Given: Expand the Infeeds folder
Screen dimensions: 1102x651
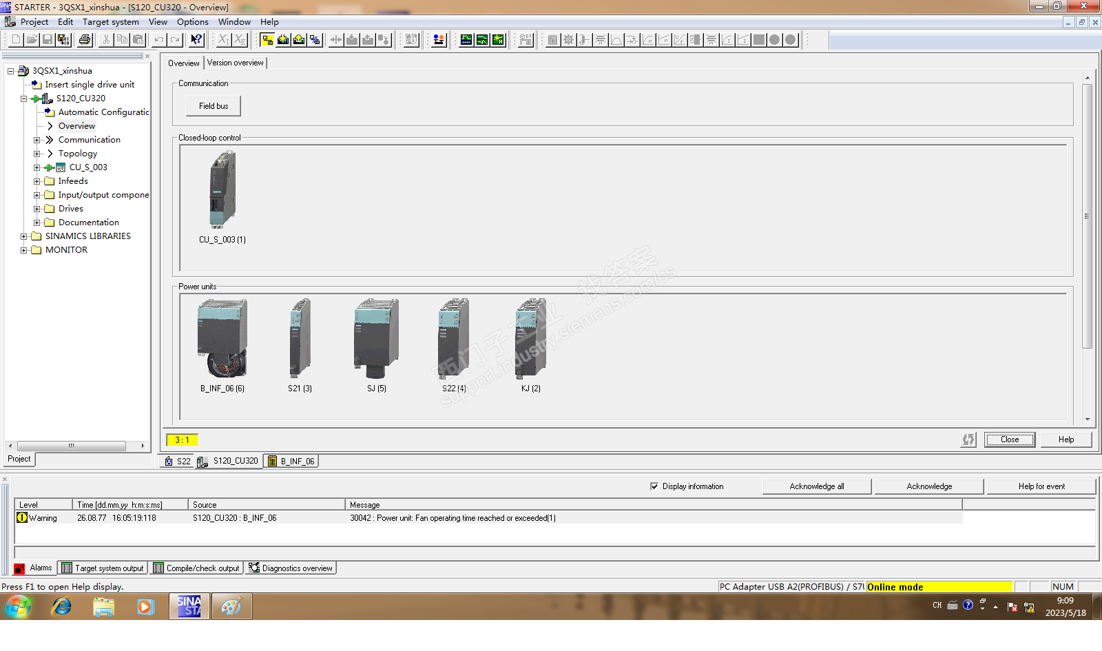Looking at the screenshot, I should click(37, 181).
